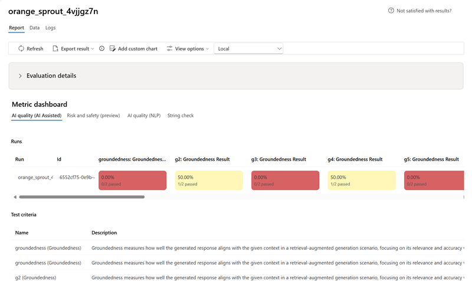Image resolution: width=472 pixels, height=281 pixels.
Task: Open the Local combo box
Action: [x=248, y=49]
